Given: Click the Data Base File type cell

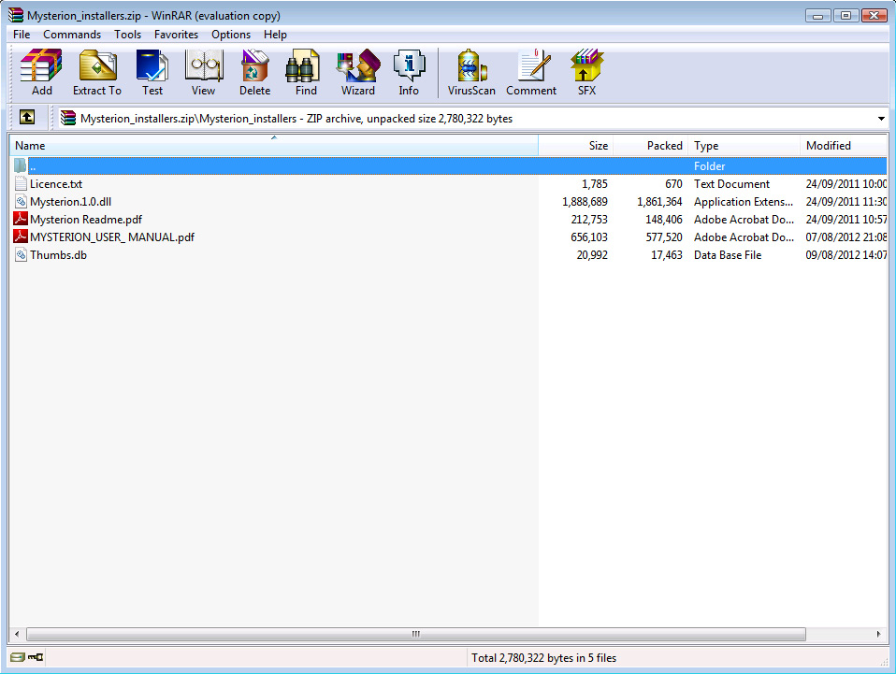Looking at the screenshot, I should [x=728, y=255].
